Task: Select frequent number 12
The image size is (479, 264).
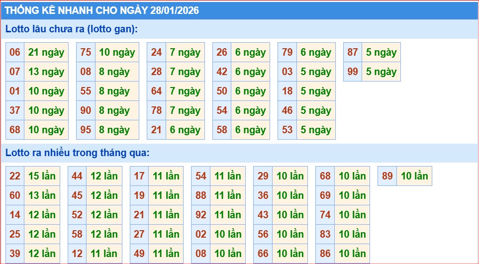Action: (77, 254)
